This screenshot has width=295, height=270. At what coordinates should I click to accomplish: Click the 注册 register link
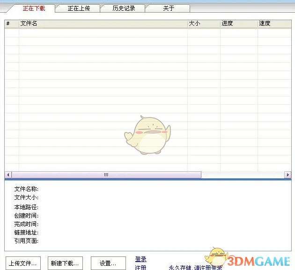[141, 267]
